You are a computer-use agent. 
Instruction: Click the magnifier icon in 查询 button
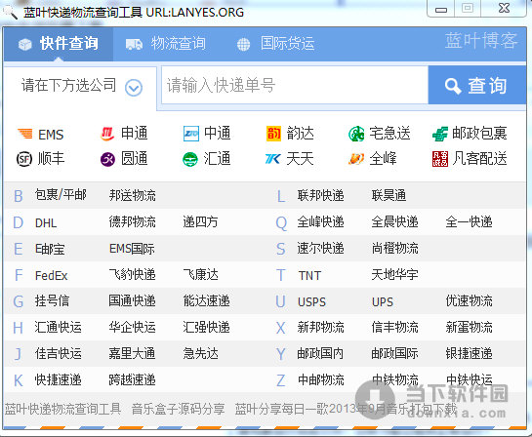(x=453, y=86)
